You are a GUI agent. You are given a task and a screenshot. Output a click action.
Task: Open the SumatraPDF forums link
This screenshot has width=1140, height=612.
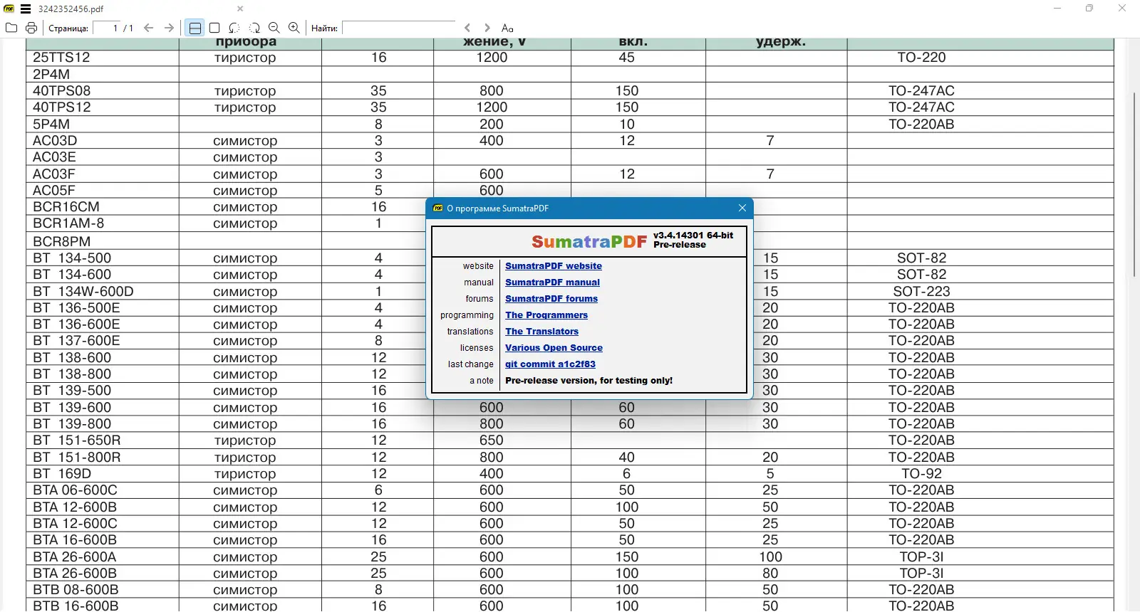tap(551, 299)
